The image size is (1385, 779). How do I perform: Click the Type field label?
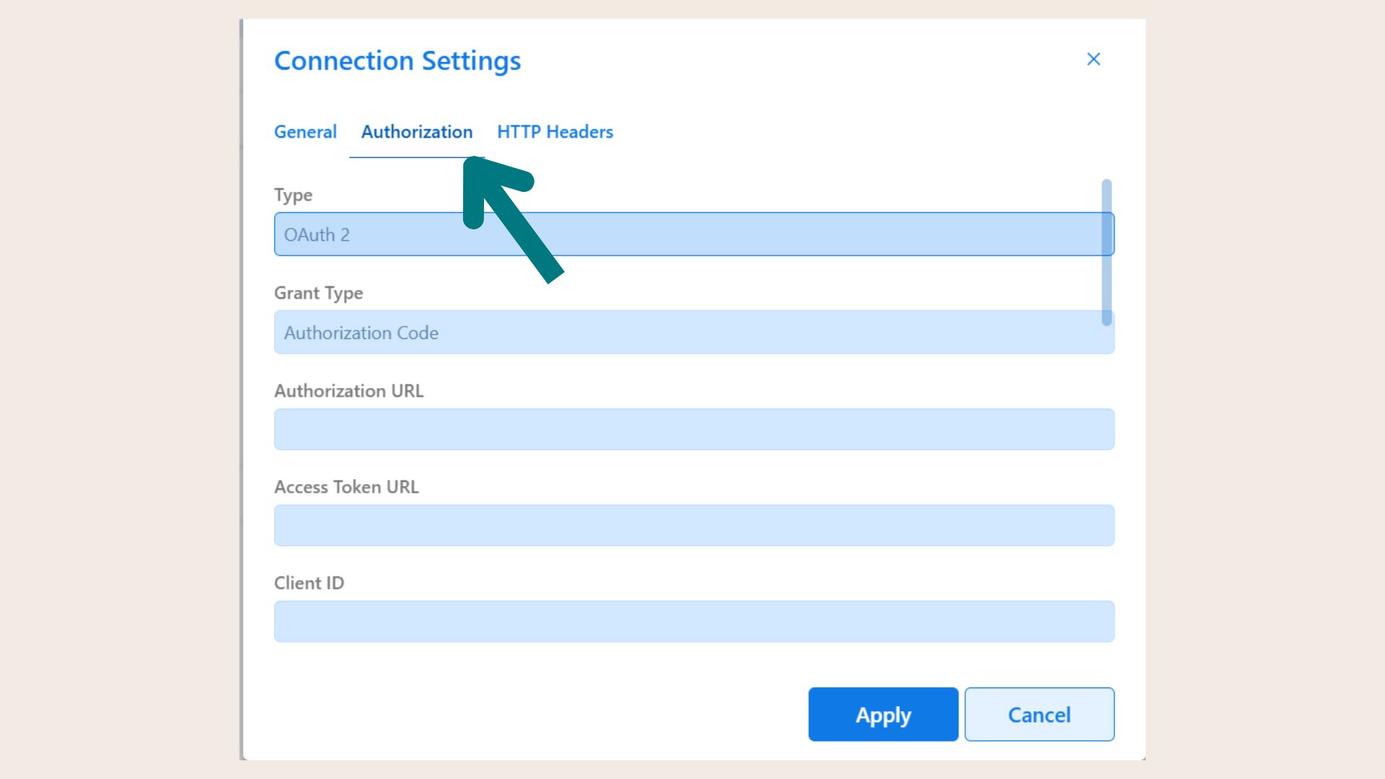click(x=293, y=195)
